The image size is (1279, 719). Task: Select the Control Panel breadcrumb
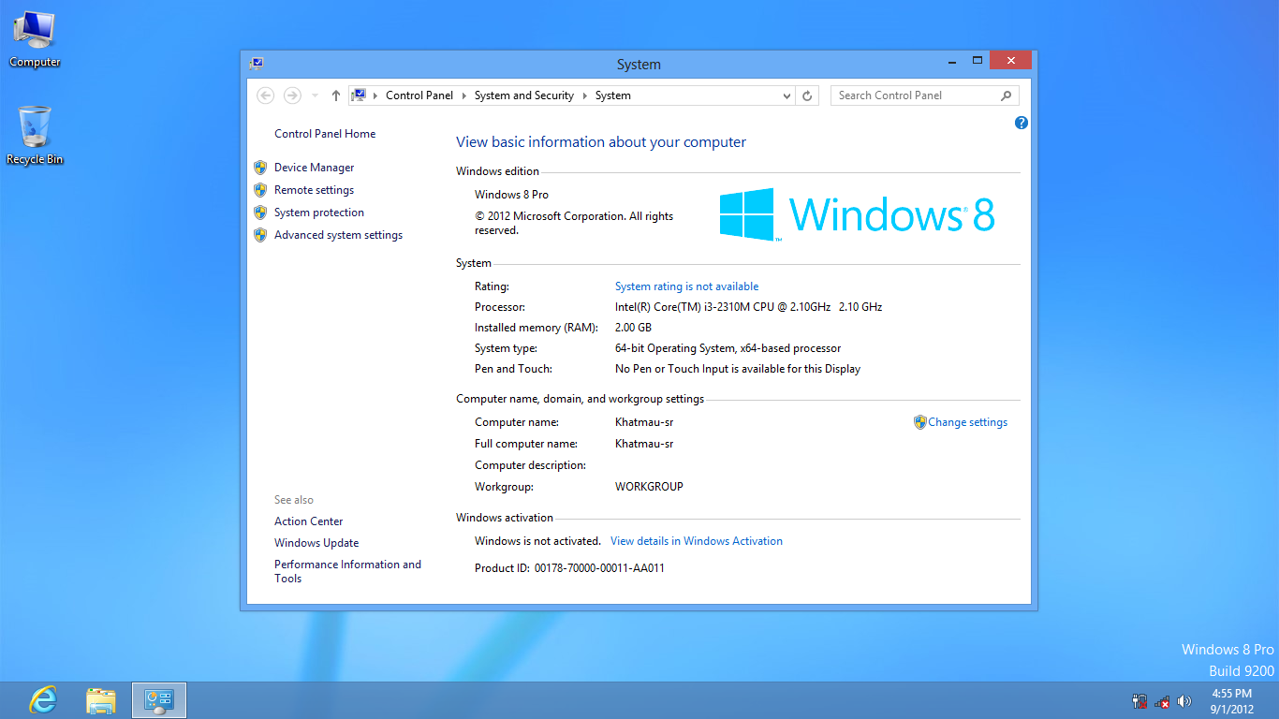tap(419, 95)
